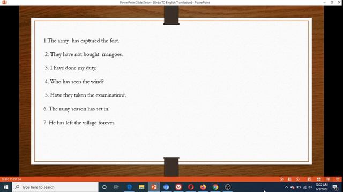This screenshot has height=192, width=343.
Task: Open the Action Center notifications icon
Action: click(x=335, y=187)
